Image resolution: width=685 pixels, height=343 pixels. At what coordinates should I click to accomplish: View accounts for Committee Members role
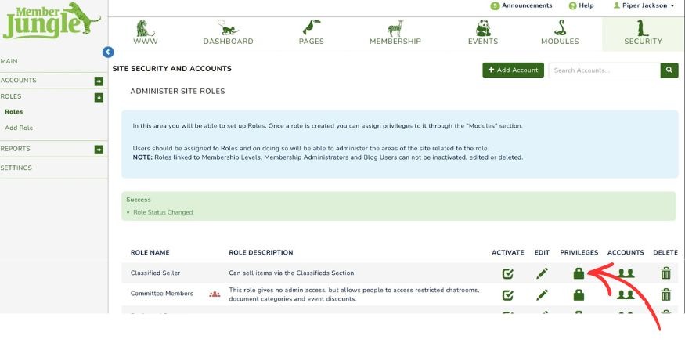click(x=625, y=294)
